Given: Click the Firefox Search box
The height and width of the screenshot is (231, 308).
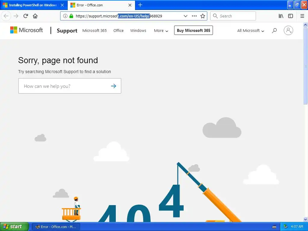Looking at the screenshot, I should coord(233,16).
